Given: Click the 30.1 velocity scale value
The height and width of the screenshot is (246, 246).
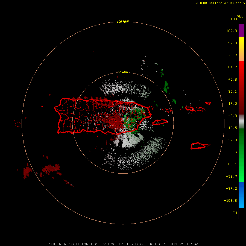Looking at the screenshot, I should (x=233, y=92).
